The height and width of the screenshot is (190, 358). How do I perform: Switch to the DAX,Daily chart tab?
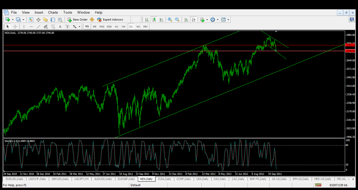[220, 179]
